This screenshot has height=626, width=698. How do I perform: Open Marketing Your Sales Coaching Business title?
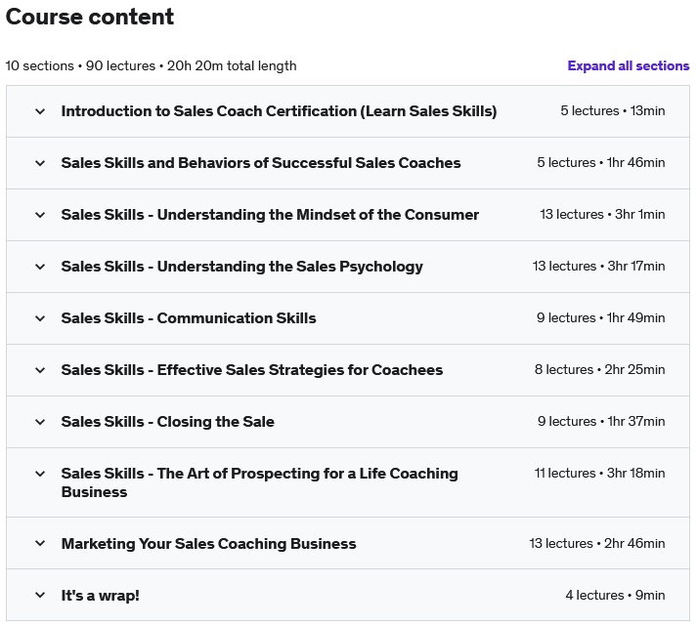click(209, 543)
